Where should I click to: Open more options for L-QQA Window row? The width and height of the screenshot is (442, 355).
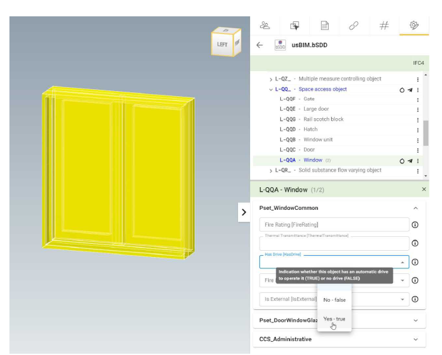click(417, 161)
